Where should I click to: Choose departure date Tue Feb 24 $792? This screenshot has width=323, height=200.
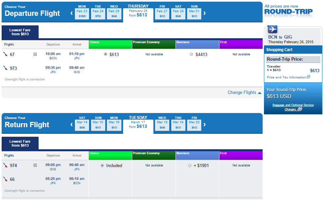[98, 14]
